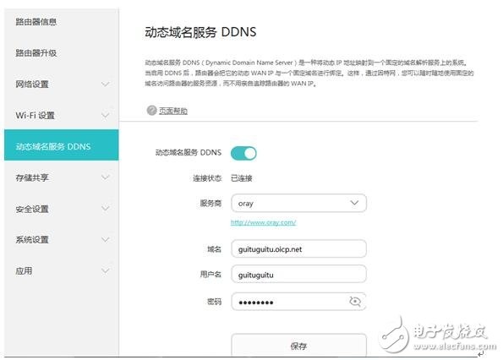Expand the 存储共享 chevron
Image resolution: width=503 pixels, height=360 pixels.
pyautogui.click(x=105, y=177)
